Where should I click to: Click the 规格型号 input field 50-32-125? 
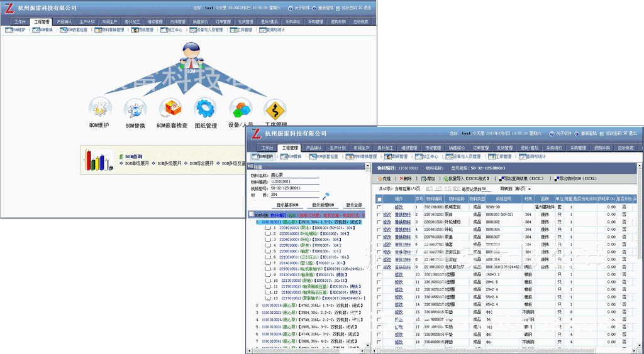(294, 188)
